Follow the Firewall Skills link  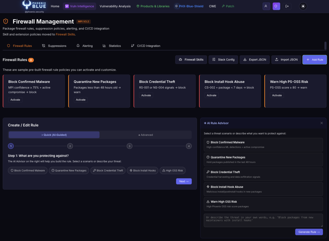[x=65, y=35]
